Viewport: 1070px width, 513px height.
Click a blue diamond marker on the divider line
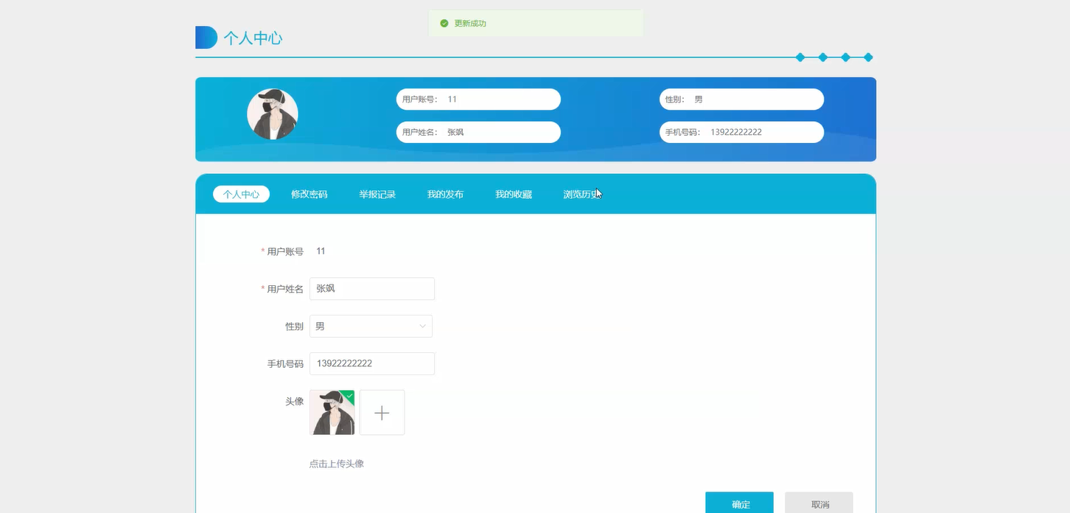point(800,57)
